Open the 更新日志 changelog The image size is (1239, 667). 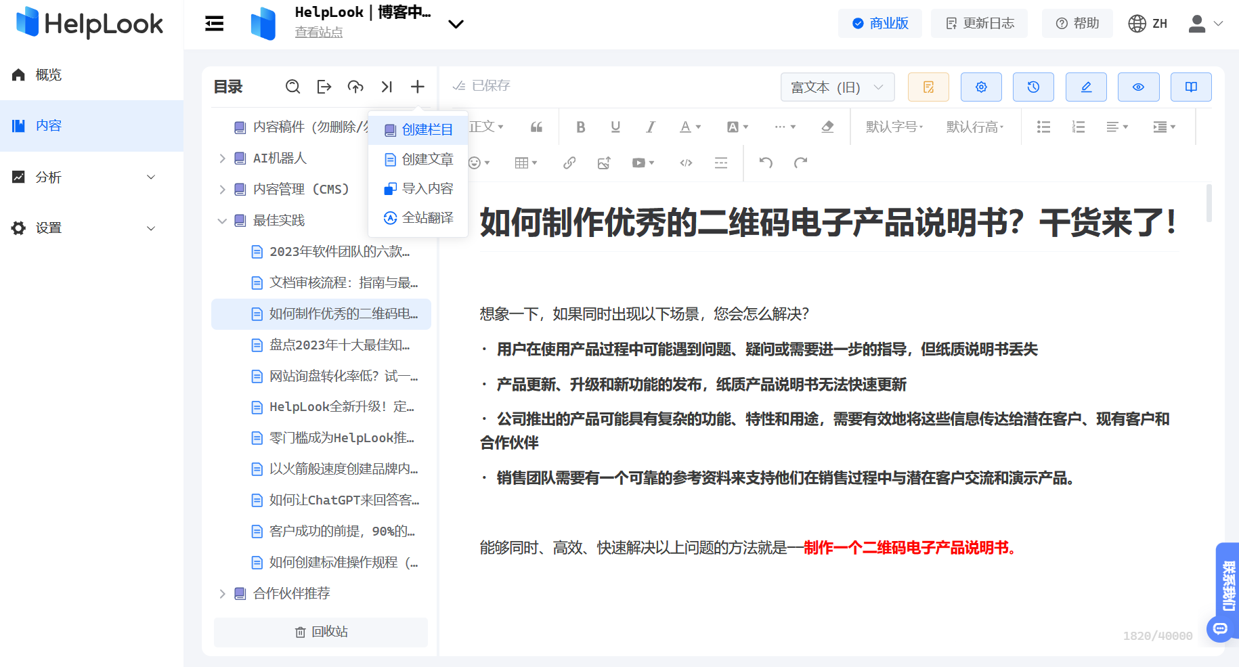979,23
